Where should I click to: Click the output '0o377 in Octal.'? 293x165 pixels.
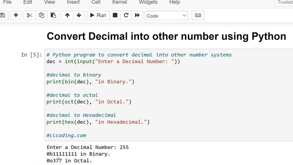click(x=69, y=161)
